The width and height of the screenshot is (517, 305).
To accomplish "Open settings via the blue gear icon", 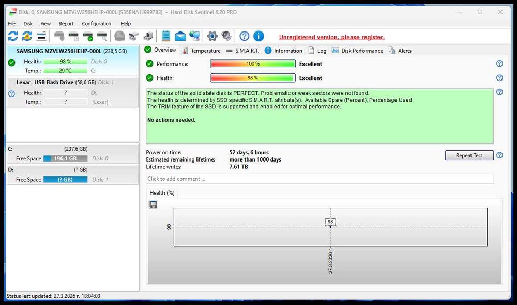I will tap(212, 36).
